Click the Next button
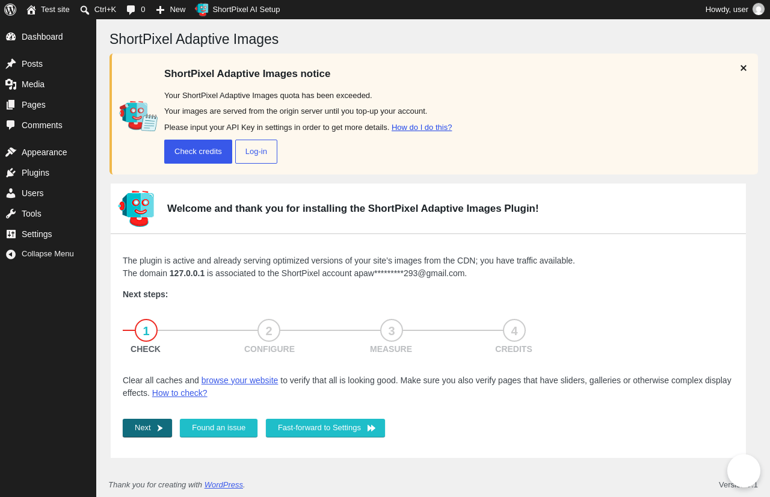Image resolution: width=770 pixels, height=497 pixels. (147, 428)
